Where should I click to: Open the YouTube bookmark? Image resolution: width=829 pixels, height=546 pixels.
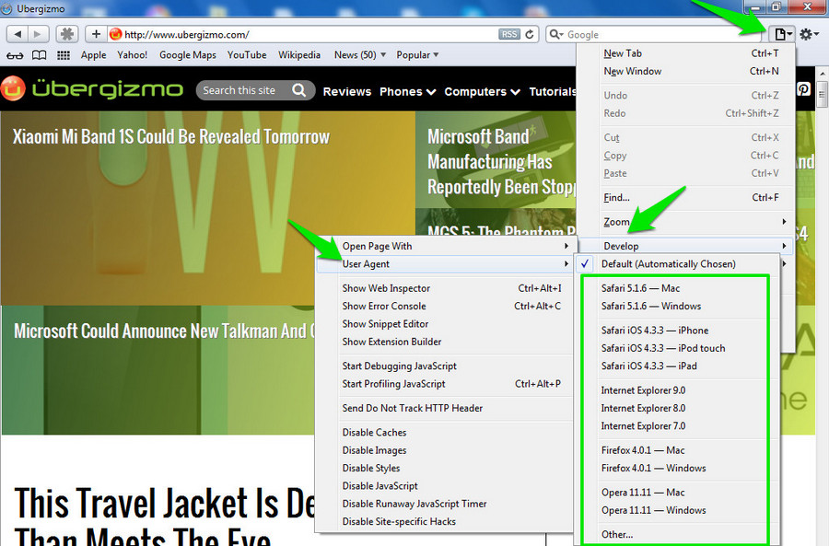247,55
